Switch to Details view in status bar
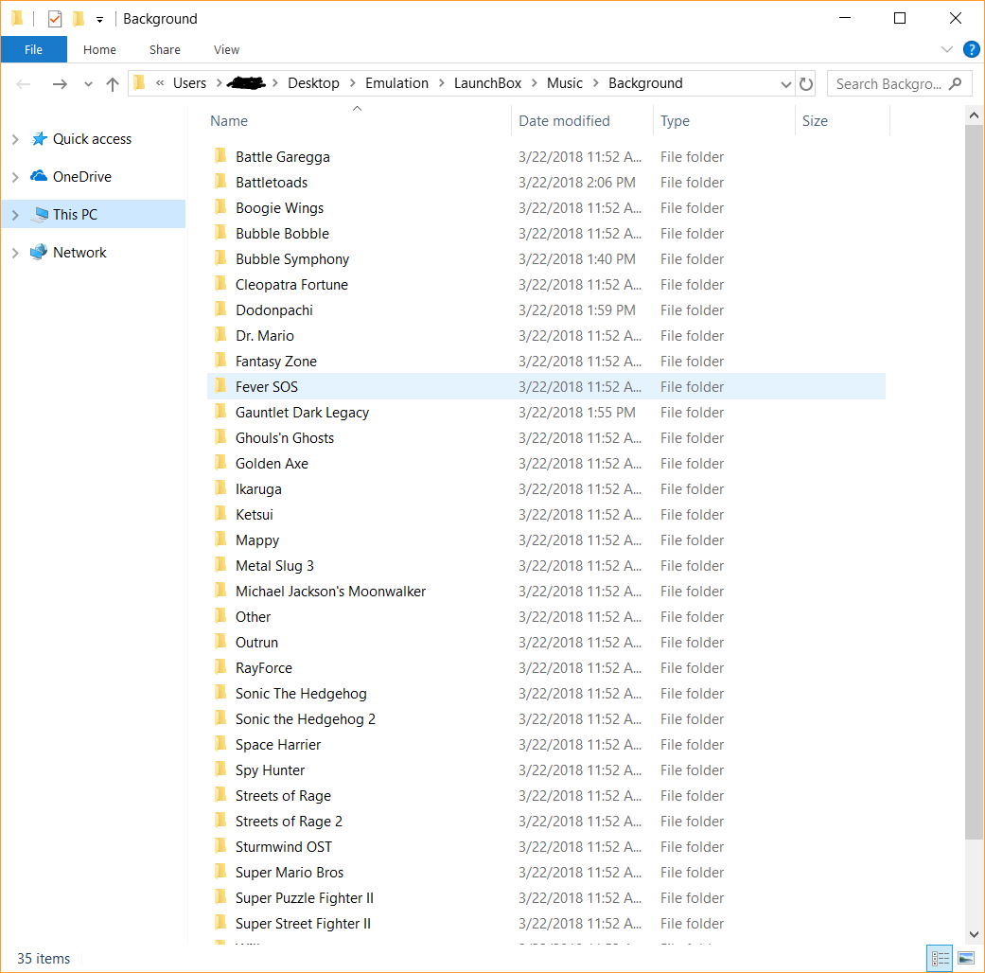This screenshot has height=973, width=985. point(940,959)
